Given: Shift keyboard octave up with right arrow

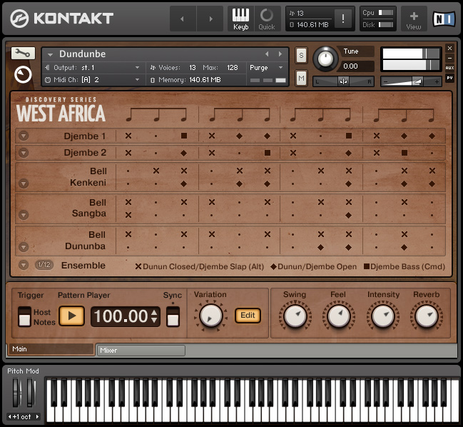Looking at the screenshot, I should [x=37, y=417].
